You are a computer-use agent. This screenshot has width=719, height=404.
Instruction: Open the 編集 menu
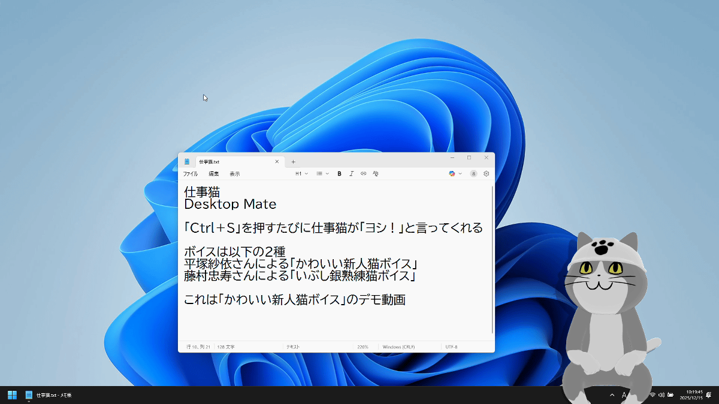click(x=214, y=174)
